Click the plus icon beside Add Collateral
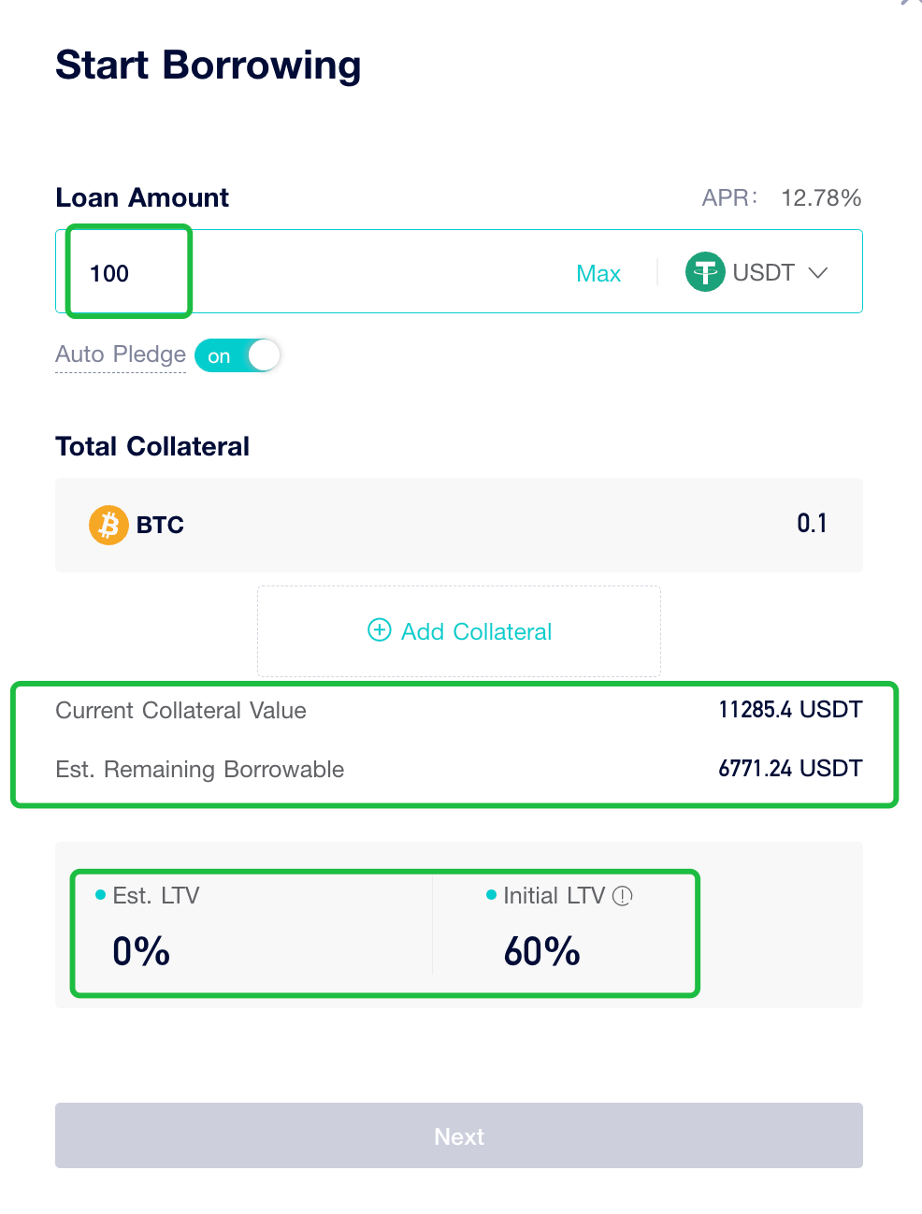This screenshot has width=922, height=1214. coord(379,630)
